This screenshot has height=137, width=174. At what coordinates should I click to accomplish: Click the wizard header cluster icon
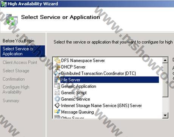pyautogui.click(x=12, y=20)
